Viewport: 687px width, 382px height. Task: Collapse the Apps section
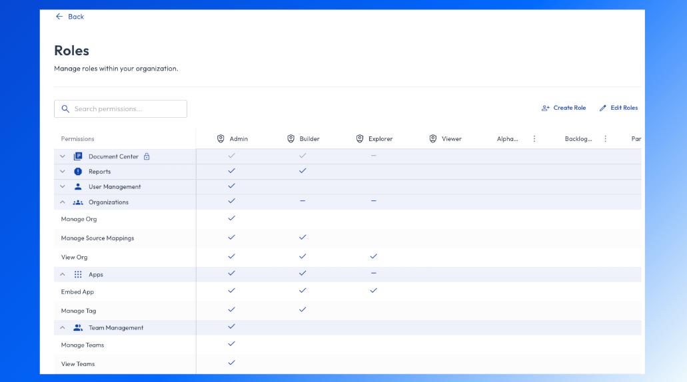[63, 274]
